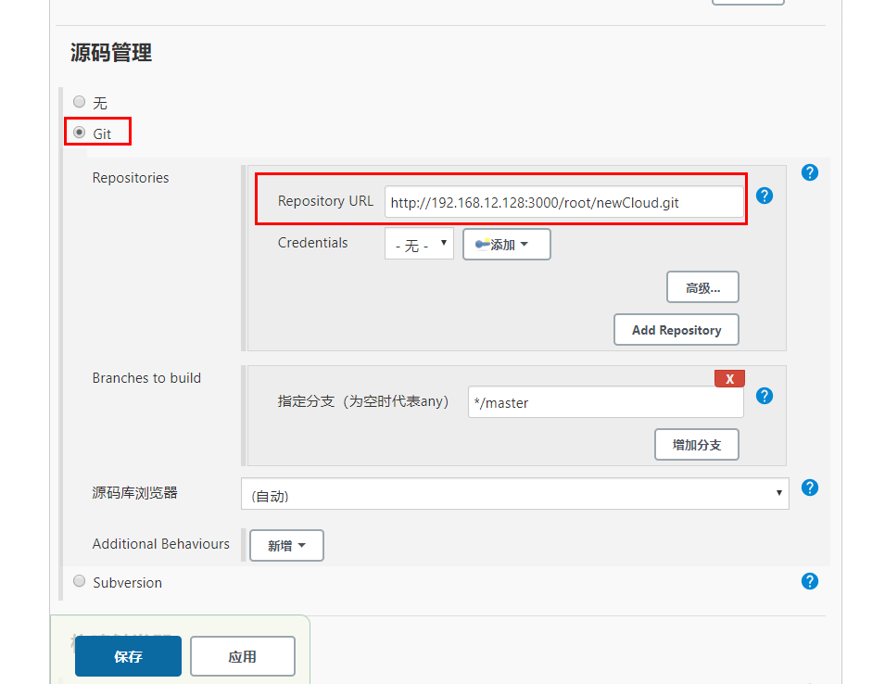Click the 增加分支 add branch button

(x=697, y=445)
